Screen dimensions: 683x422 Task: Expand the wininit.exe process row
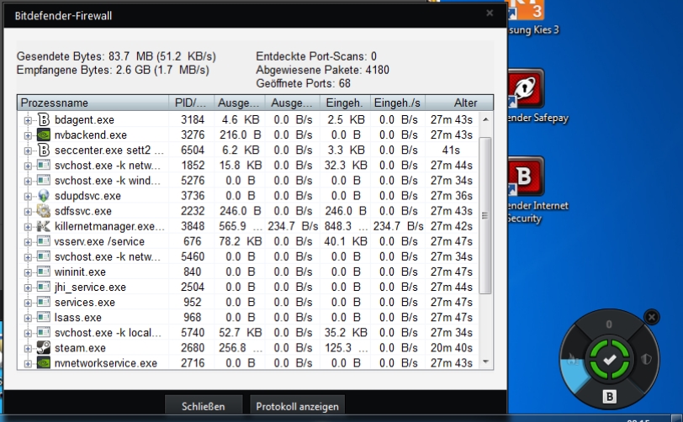(28, 272)
